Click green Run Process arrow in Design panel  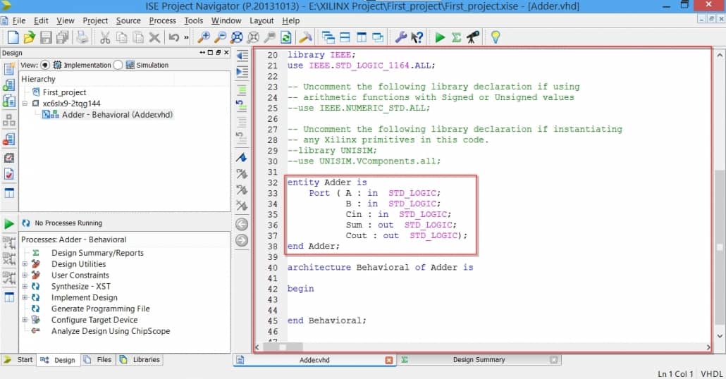[9, 223]
